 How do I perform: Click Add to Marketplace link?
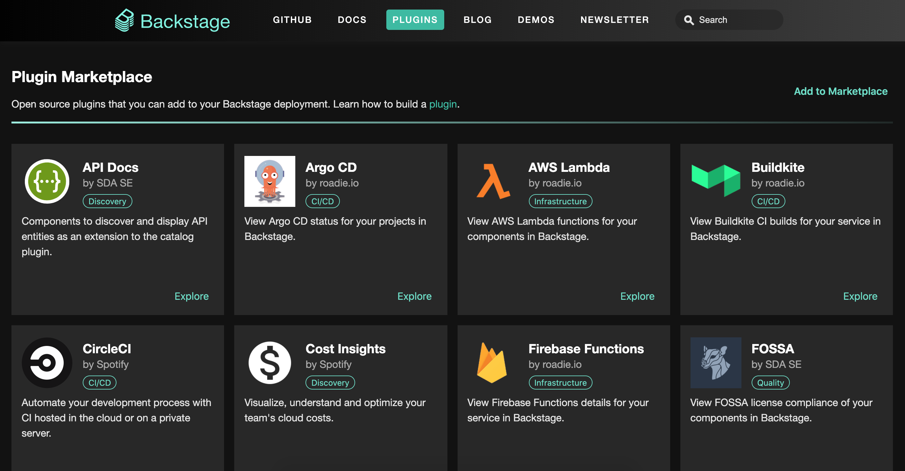840,91
